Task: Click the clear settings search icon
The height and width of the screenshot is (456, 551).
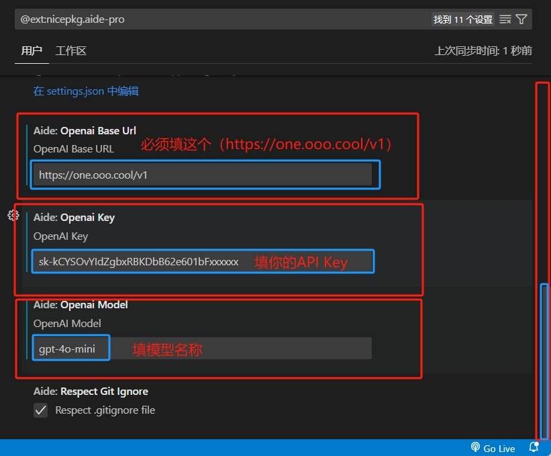Action: point(505,19)
